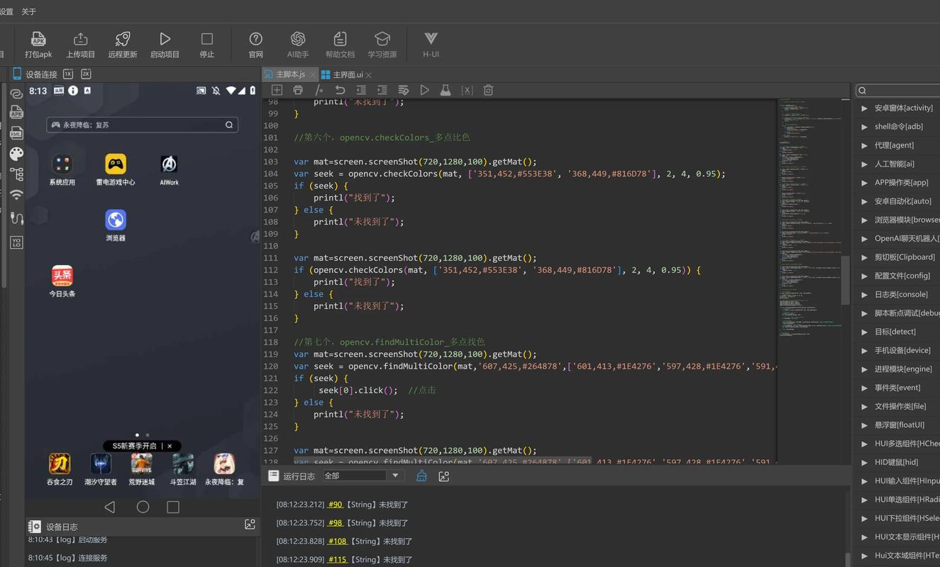The width and height of the screenshot is (940, 567).
Task: Click 打包apk in the top toolbar
Action: [38, 44]
